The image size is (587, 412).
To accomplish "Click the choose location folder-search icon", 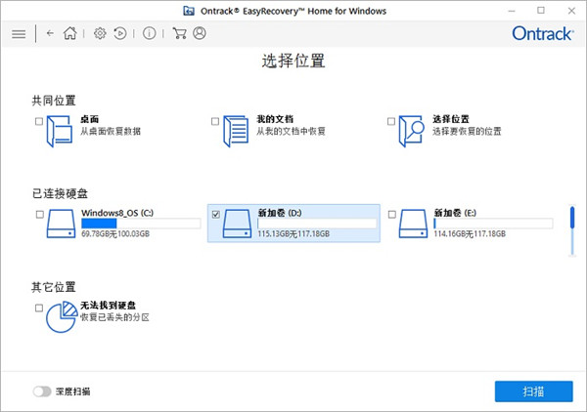I will 412,132.
